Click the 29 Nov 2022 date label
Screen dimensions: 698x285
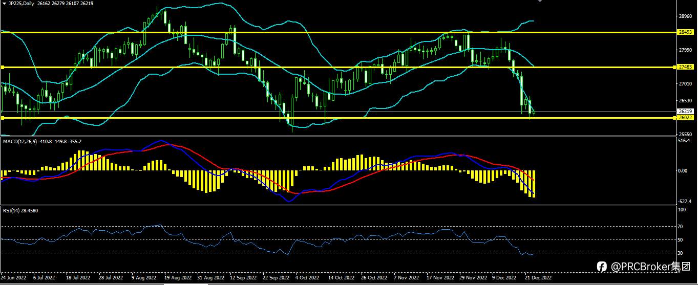473,278
